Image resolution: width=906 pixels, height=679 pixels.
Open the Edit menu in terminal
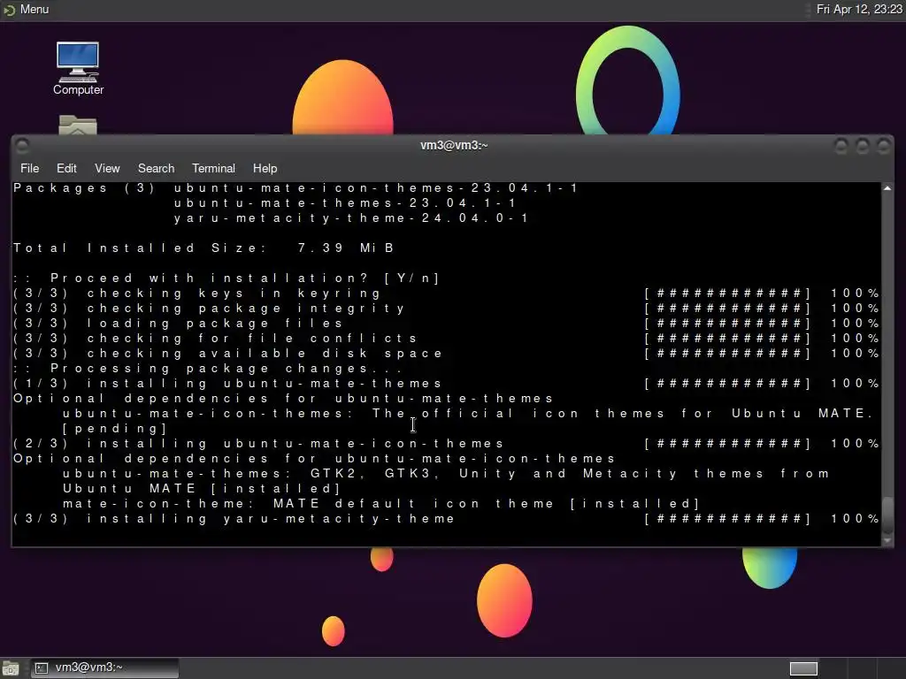coord(66,168)
